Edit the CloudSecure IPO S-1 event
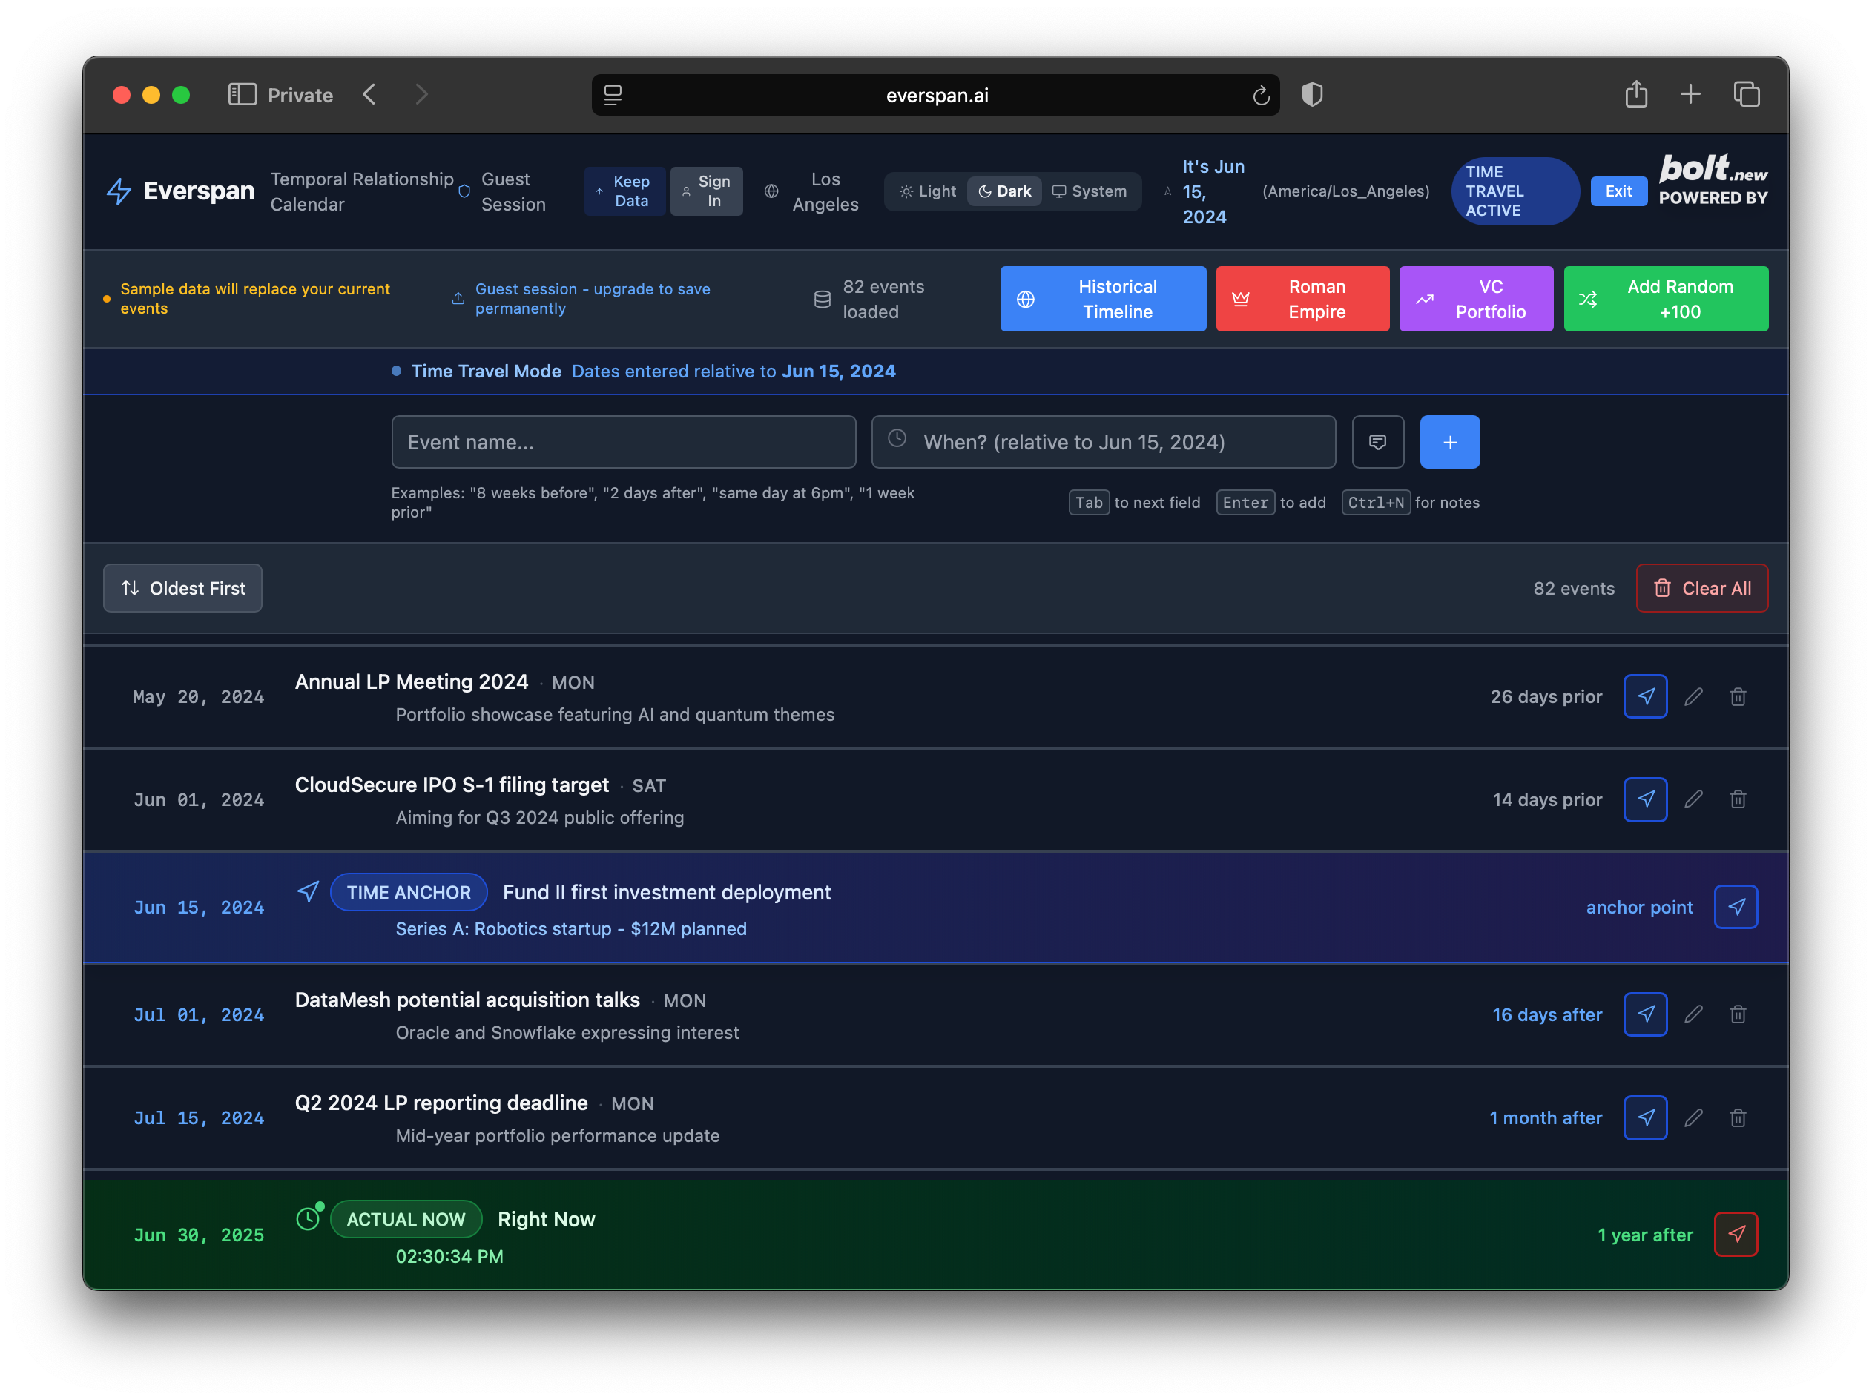This screenshot has width=1872, height=1400. pos(1693,799)
